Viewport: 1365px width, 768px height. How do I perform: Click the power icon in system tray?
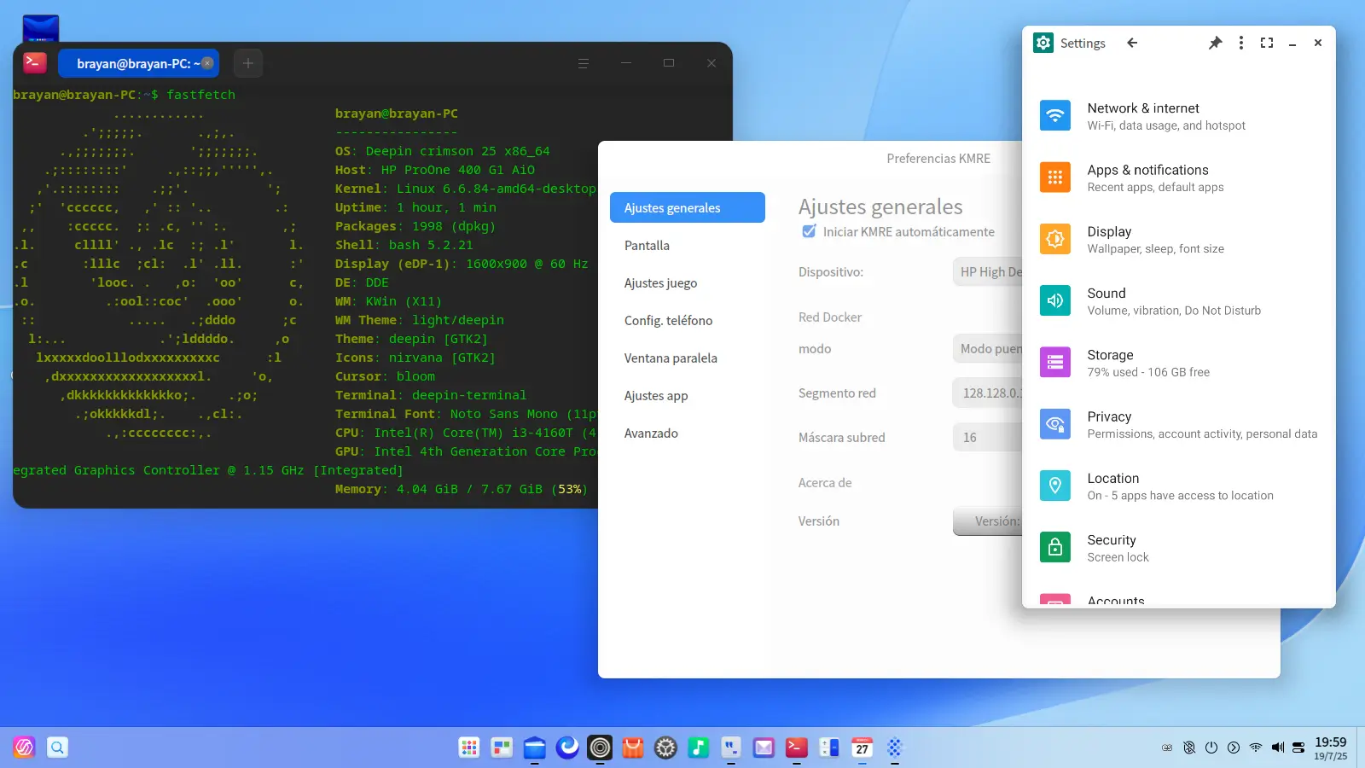tap(1211, 748)
